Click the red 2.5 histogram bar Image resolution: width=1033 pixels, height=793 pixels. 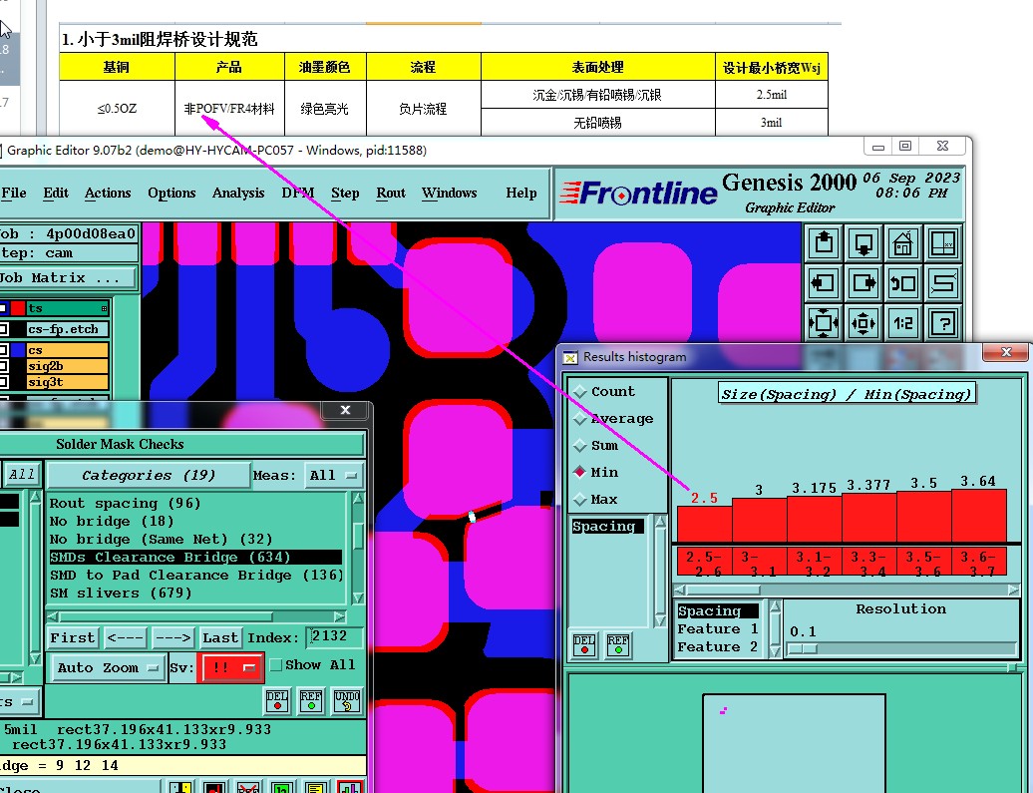coord(704,524)
